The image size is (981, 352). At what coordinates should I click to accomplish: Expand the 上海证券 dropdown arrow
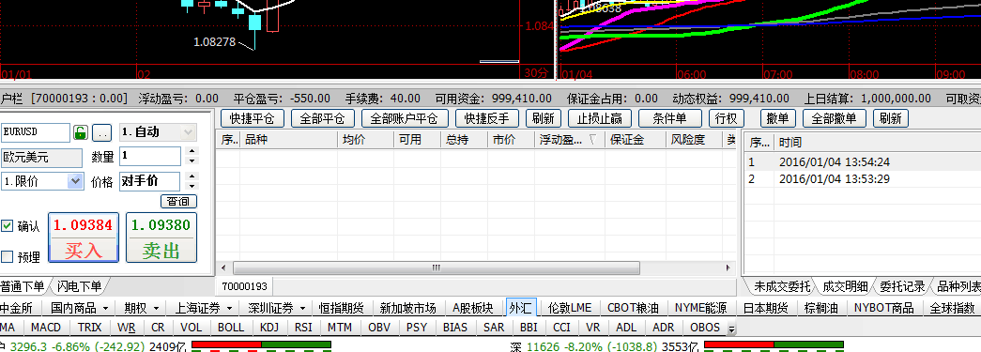[x=230, y=308]
